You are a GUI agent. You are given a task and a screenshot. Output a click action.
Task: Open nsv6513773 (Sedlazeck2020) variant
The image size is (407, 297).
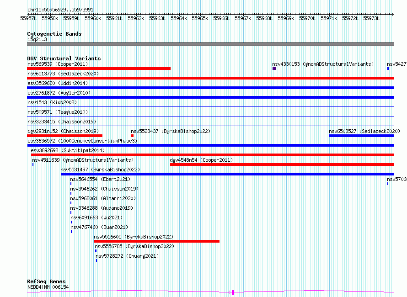(63, 74)
